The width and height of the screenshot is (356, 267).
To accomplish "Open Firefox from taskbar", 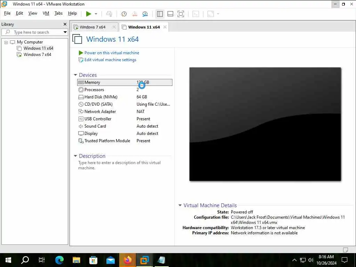I will coord(128,260).
